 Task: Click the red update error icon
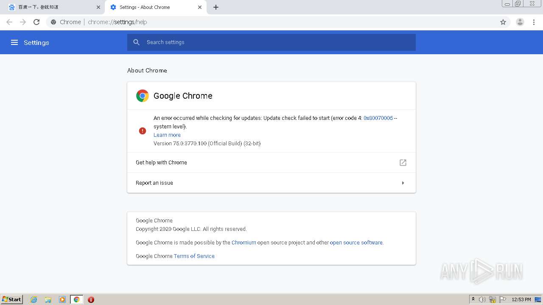(143, 131)
